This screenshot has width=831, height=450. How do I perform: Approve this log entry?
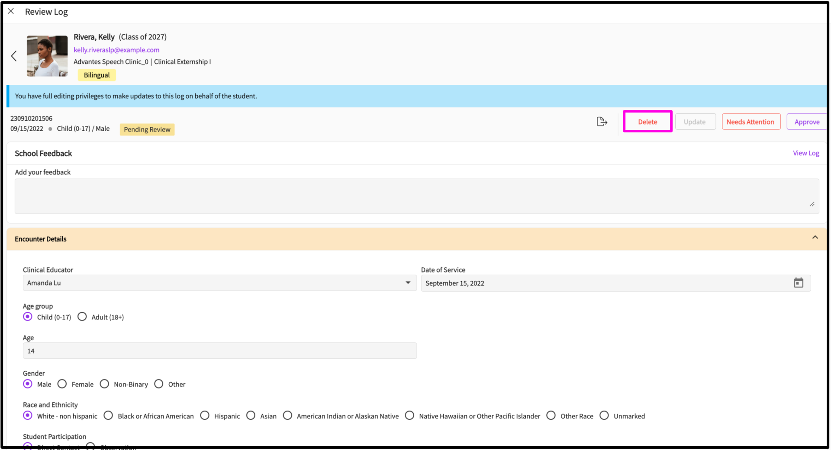[x=806, y=122]
